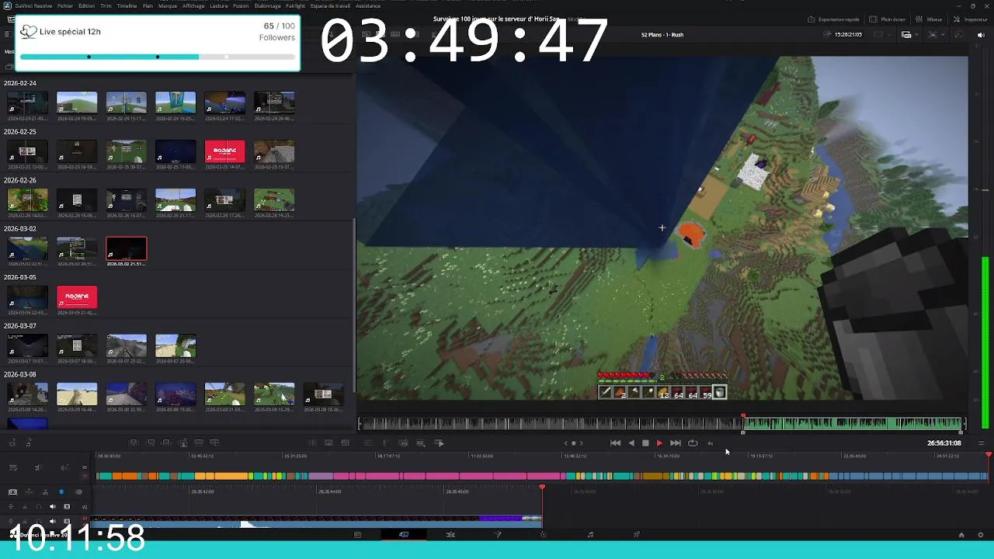Select the Mojang thumbnail under 2026-03-05
Screen dimensions: 994x559
(77, 297)
